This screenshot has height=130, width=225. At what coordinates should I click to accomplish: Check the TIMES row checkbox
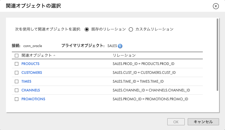coord(17,81)
